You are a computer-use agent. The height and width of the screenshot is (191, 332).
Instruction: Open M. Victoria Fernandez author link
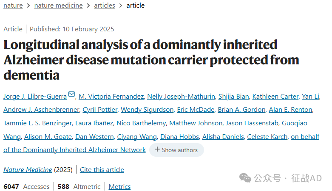pyautogui.click(x=111, y=97)
